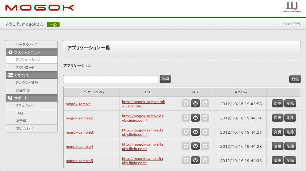Focus the application search field

click(x=111, y=79)
